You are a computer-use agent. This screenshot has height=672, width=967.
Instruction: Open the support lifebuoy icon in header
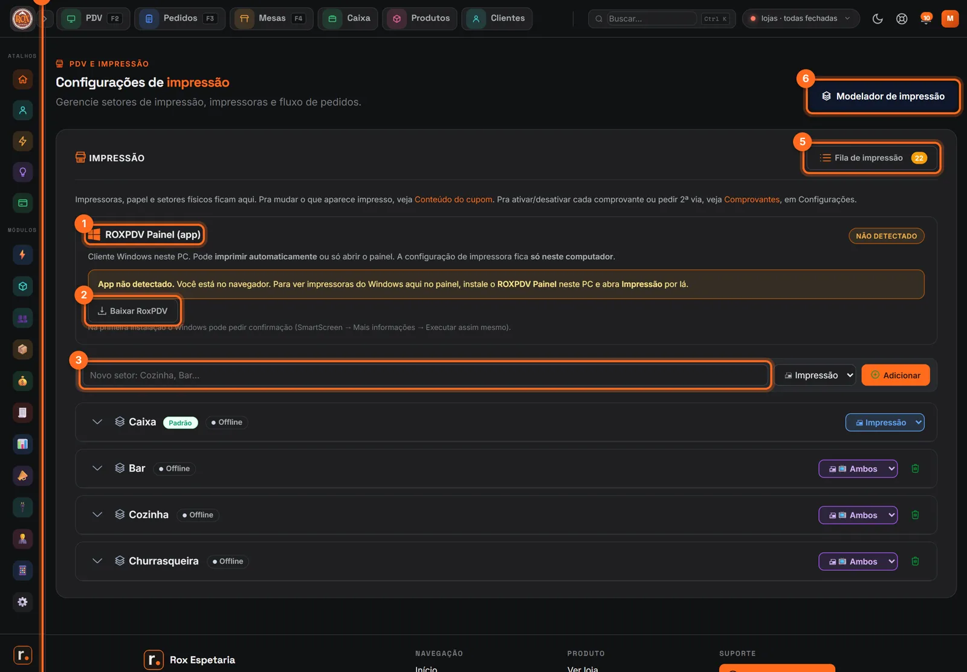point(902,19)
